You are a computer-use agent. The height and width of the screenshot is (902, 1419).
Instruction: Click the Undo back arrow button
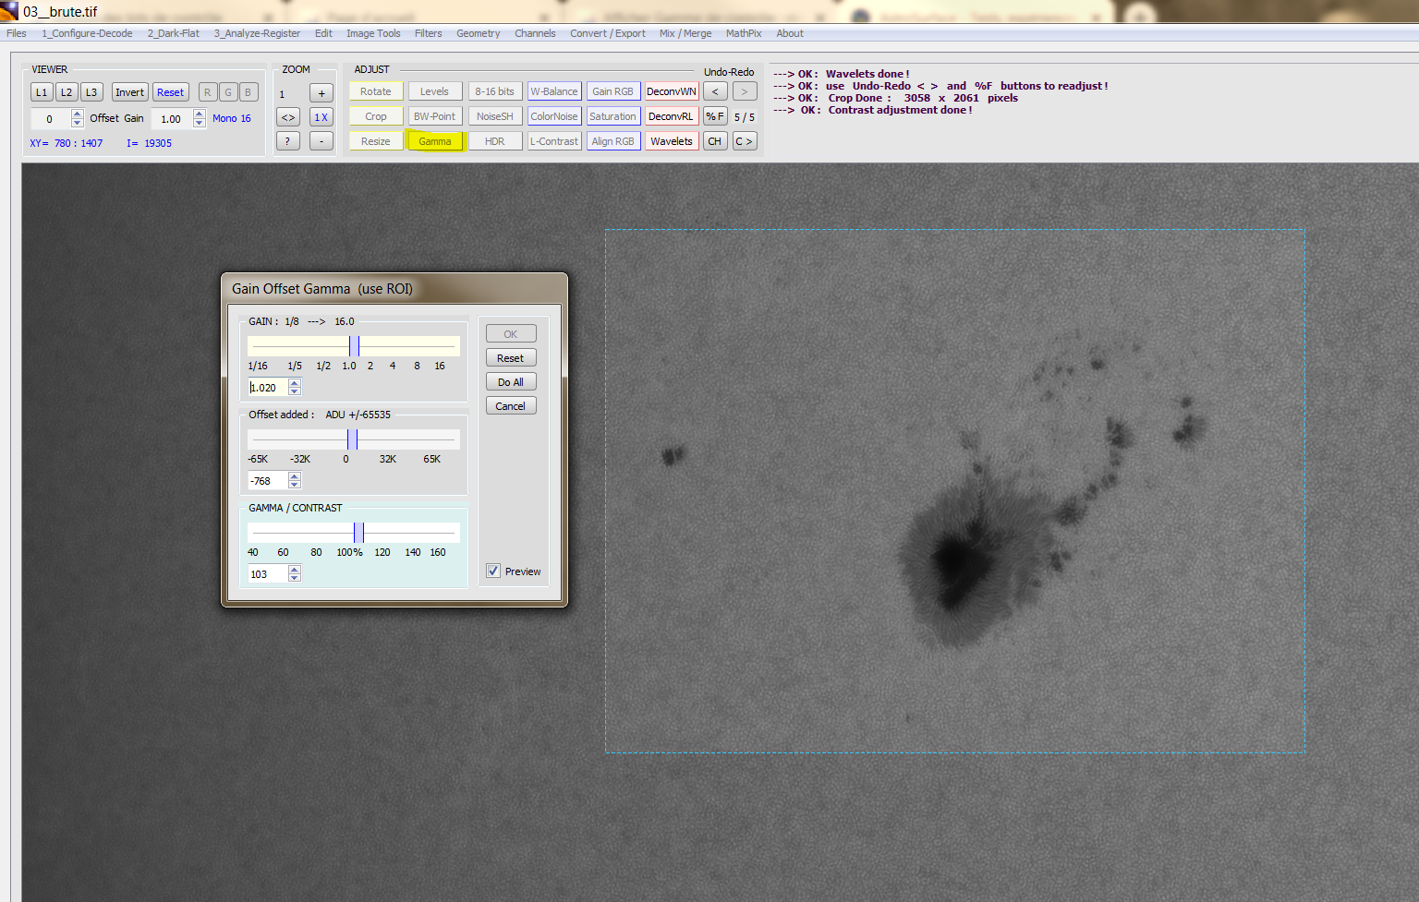pyautogui.click(x=715, y=91)
